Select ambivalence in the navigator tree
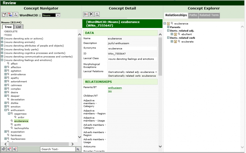Viewport: 246px width, 153px height. tap(18, 74)
